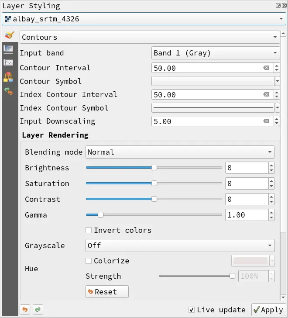The width and height of the screenshot is (288, 318).
Task: Clear the Contour Interval value
Action: [266, 68]
